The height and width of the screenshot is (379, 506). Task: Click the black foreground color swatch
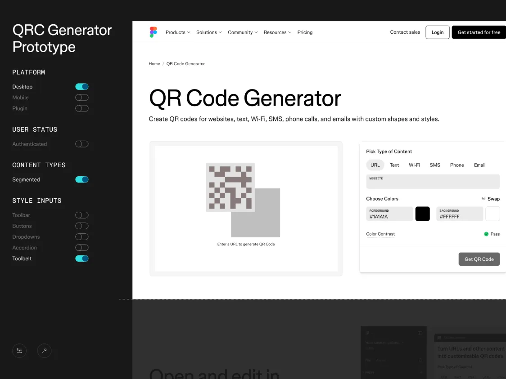[x=422, y=214]
